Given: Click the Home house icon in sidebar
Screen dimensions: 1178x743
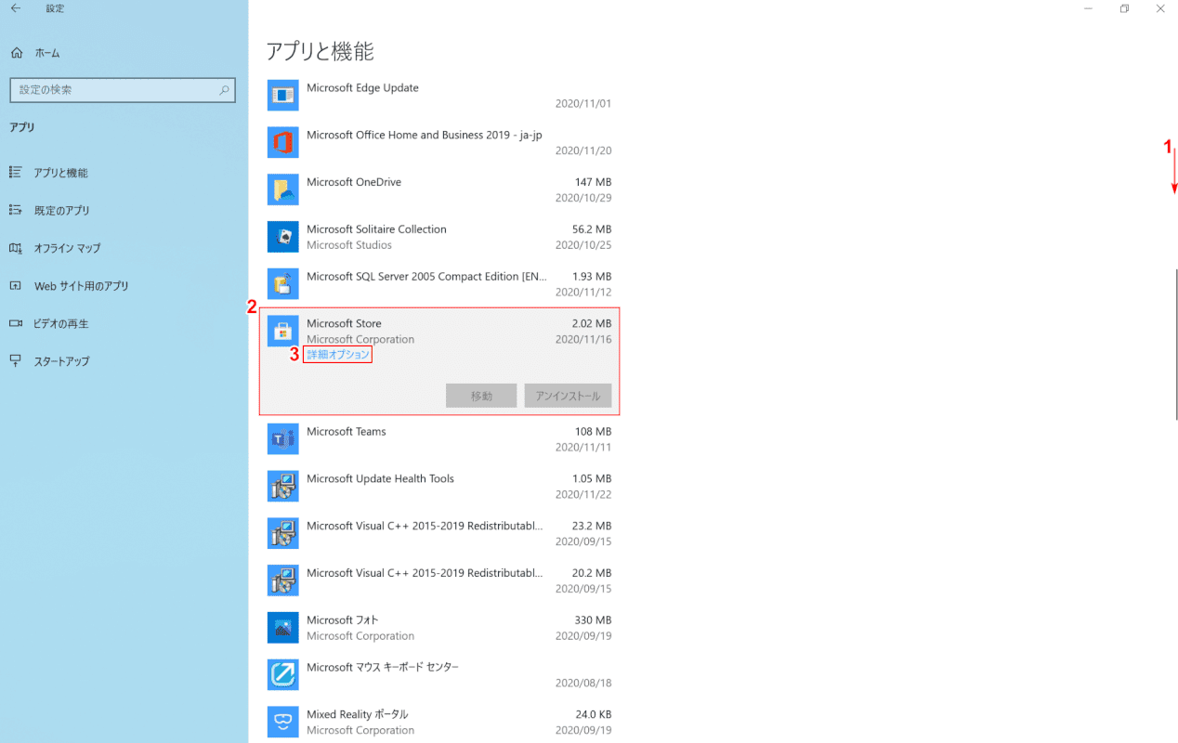Looking at the screenshot, I should pos(16,53).
